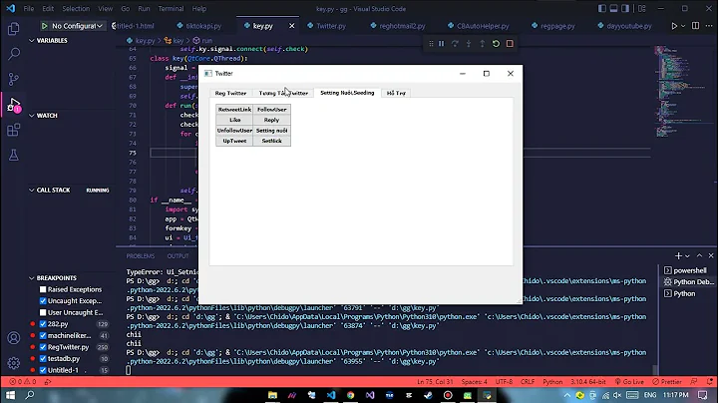The width and height of the screenshot is (718, 403).
Task: Toggle User Uncaught Exceptions checkbox
Action: [43, 312]
